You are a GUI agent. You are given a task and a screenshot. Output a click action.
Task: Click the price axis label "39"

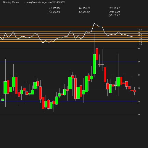pos(139,62)
